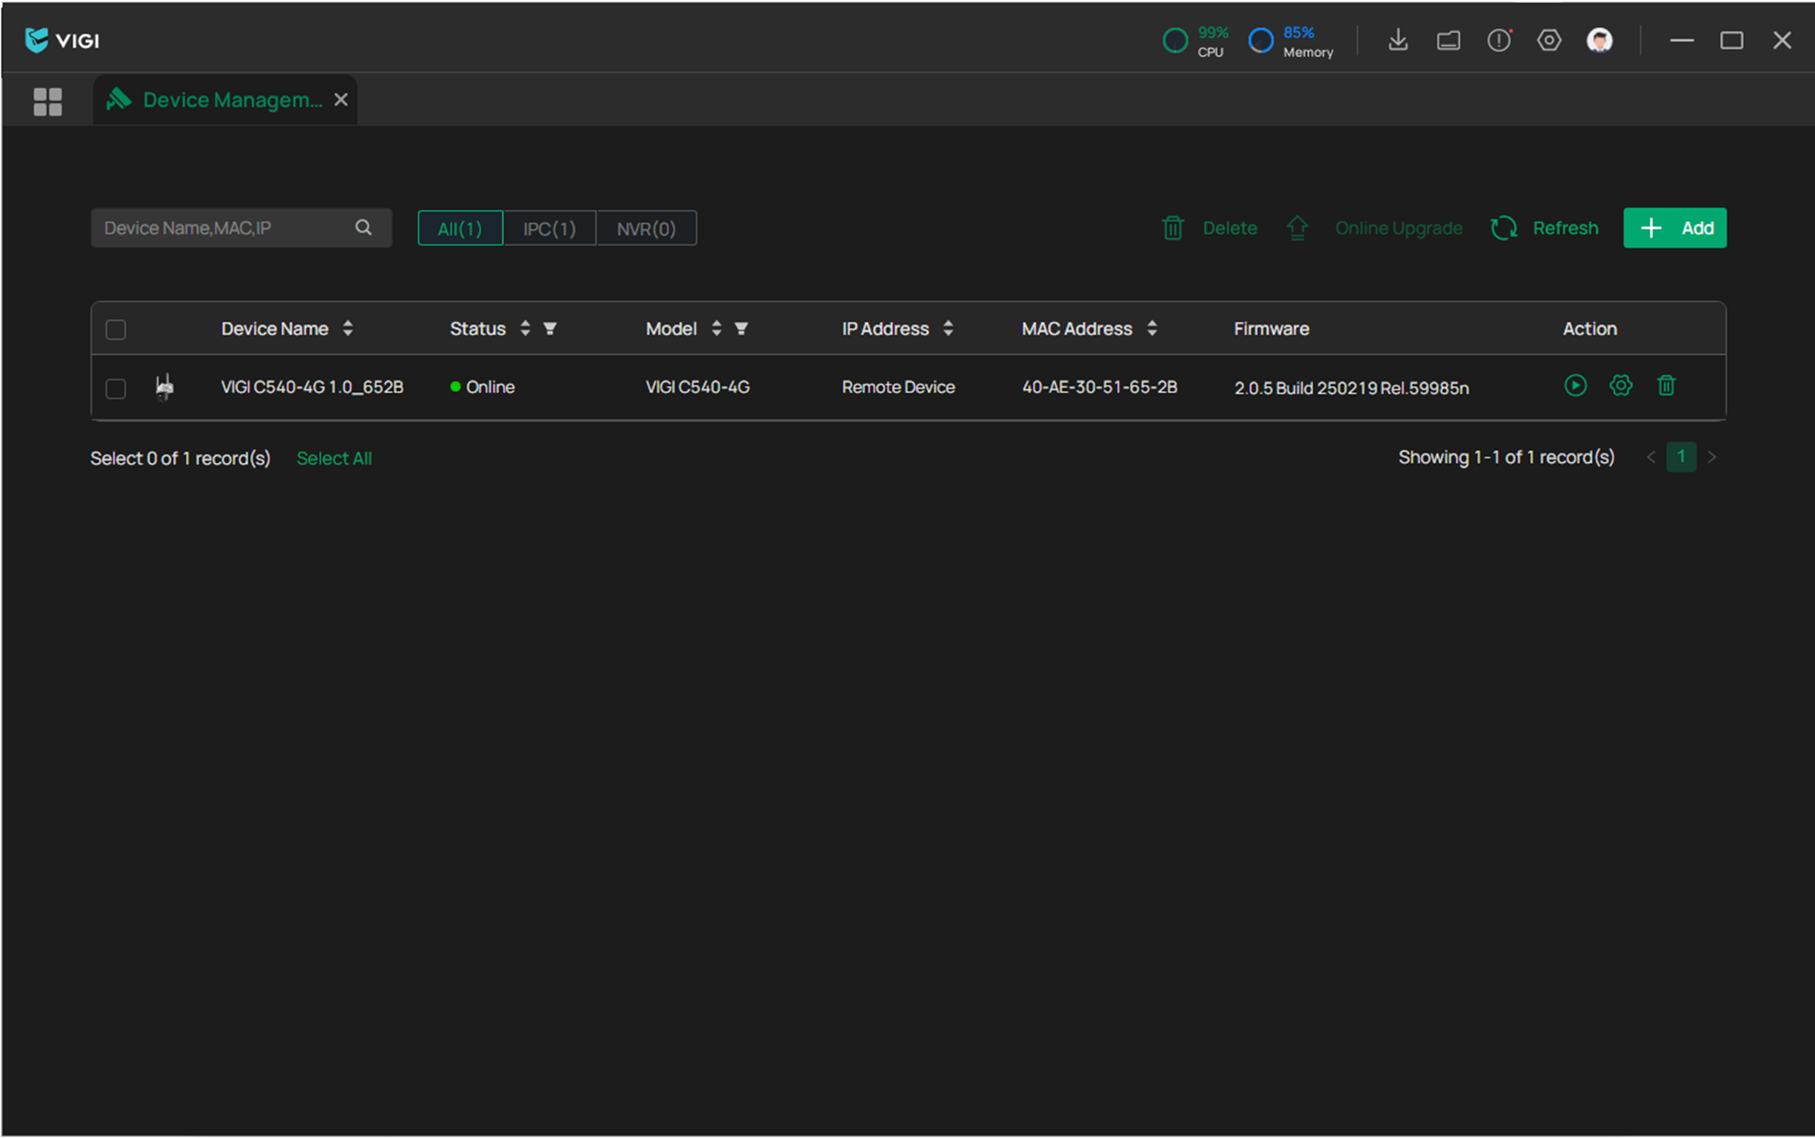
Task: Click device name VIGI C540-4G 1.0_652B
Action: 312,387
